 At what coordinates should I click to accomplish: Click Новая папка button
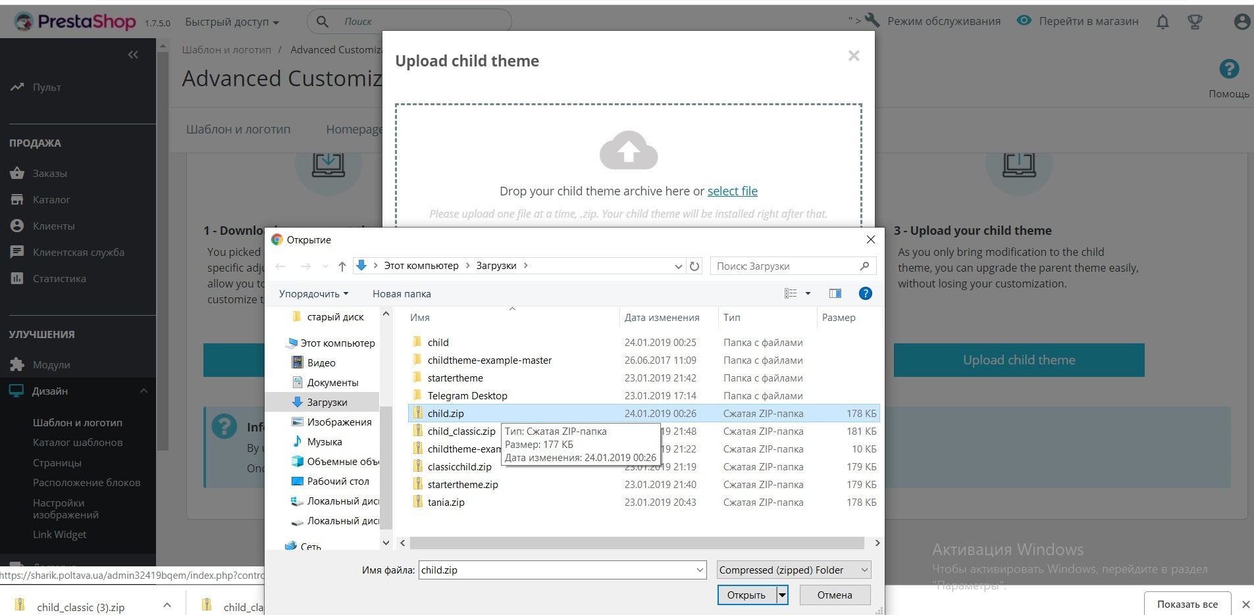pyautogui.click(x=402, y=293)
